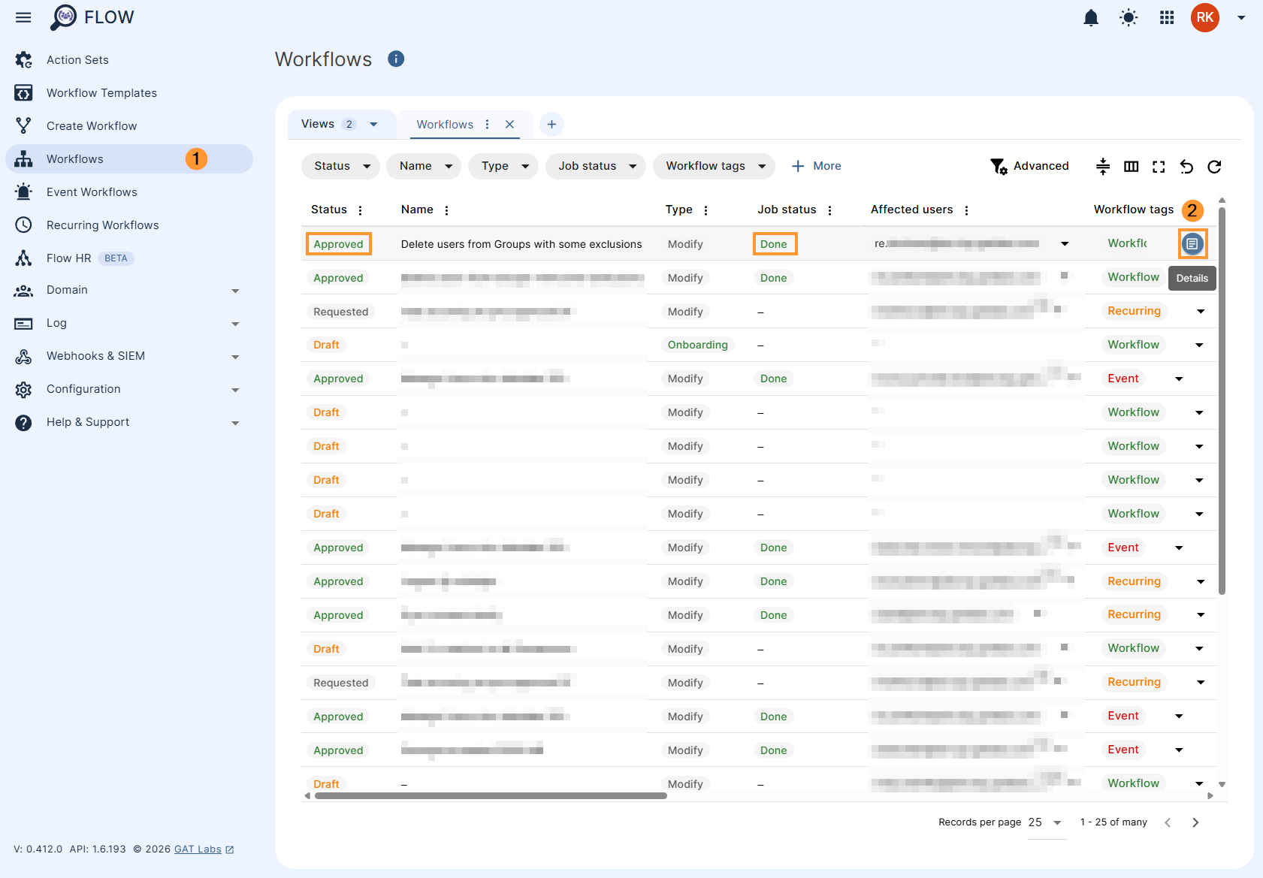Open Details for the Delete users workflow
The width and height of the screenshot is (1263, 878).
[1192, 243]
